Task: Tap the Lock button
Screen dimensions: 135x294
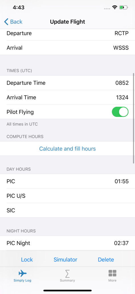Action: click(27, 260)
